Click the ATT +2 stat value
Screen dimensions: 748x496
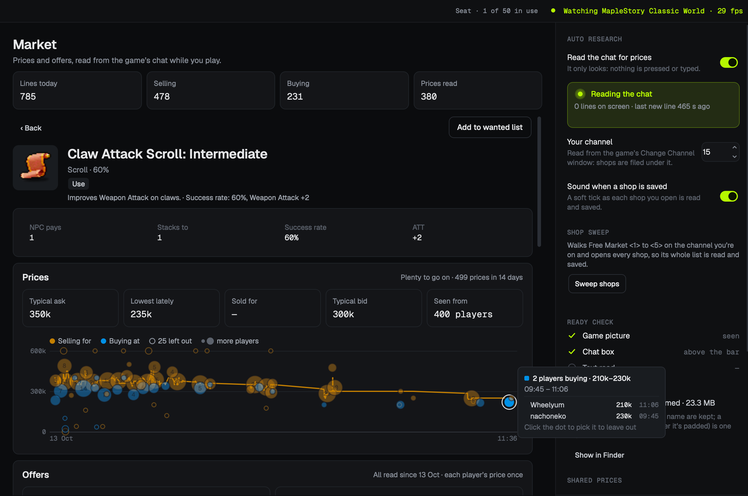pyautogui.click(x=417, y=238)
